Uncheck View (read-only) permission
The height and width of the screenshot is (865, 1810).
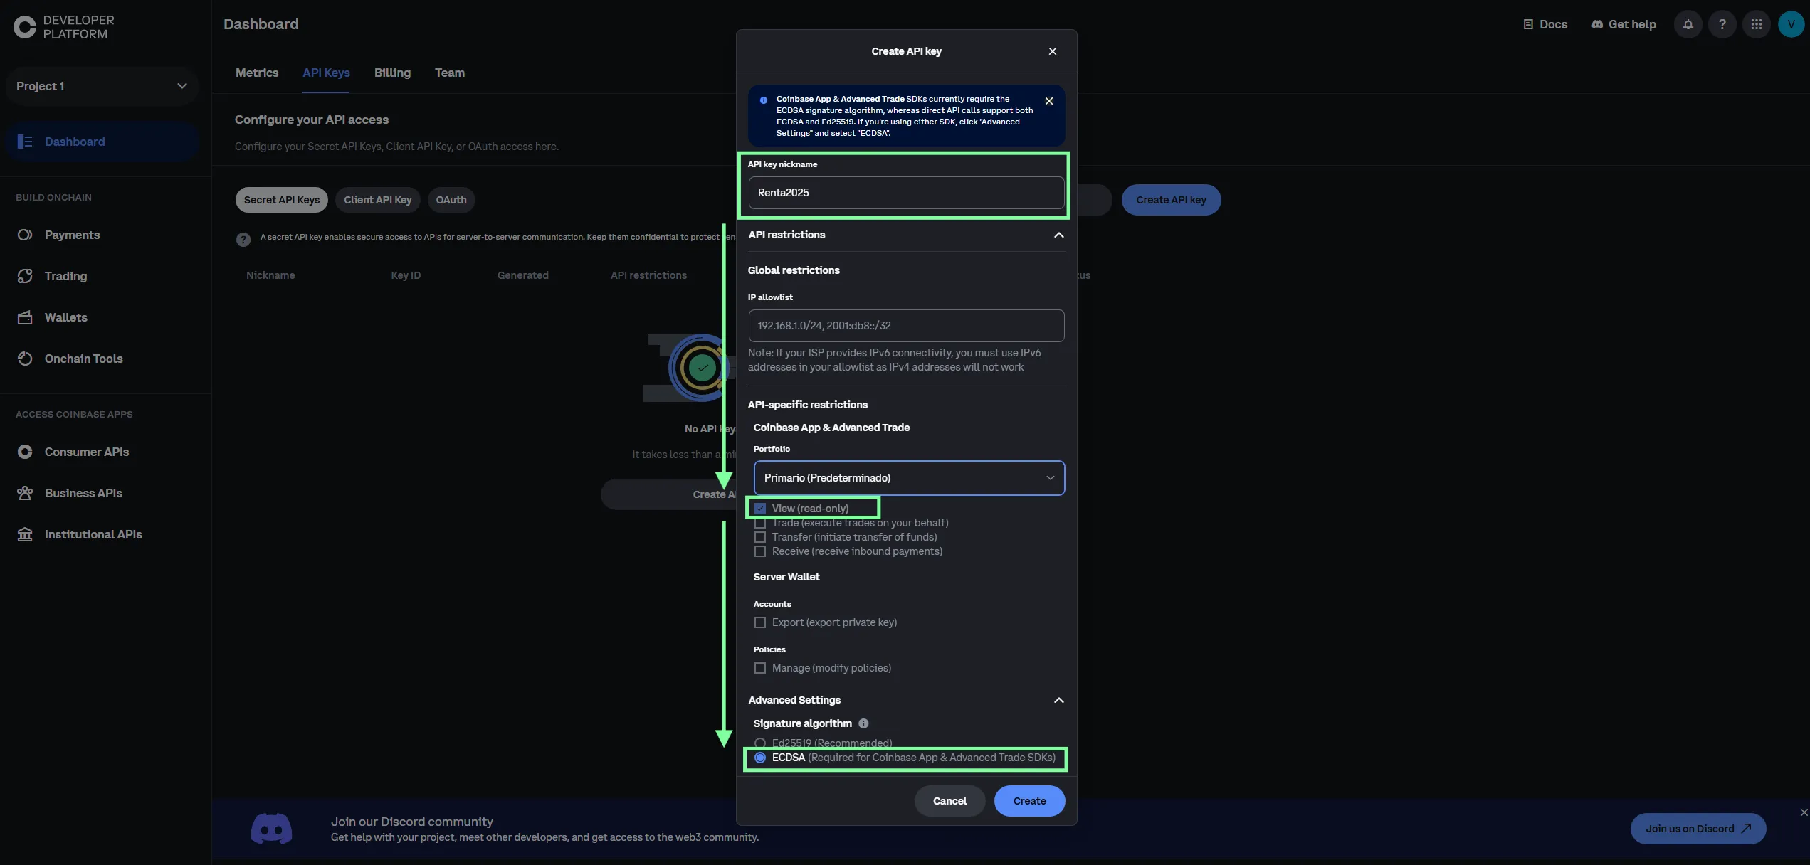click(x=760, y=509)
